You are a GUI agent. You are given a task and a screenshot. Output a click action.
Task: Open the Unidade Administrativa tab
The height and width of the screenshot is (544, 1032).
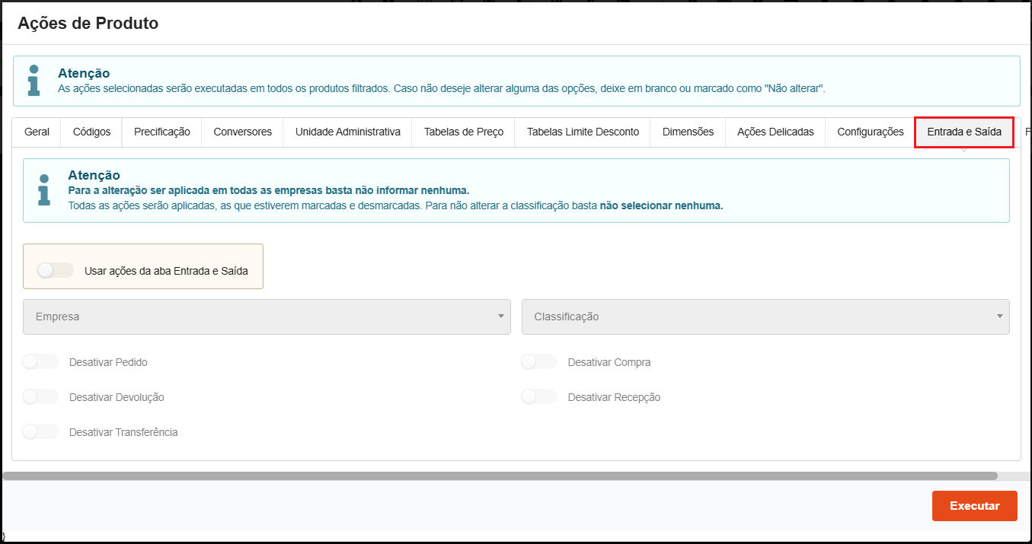click(x=347, y=132)
